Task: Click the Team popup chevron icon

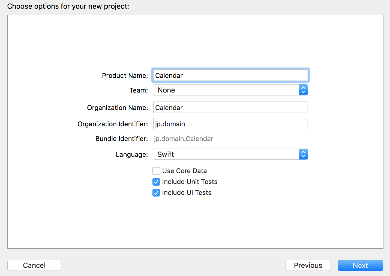Action: point(303,90)
